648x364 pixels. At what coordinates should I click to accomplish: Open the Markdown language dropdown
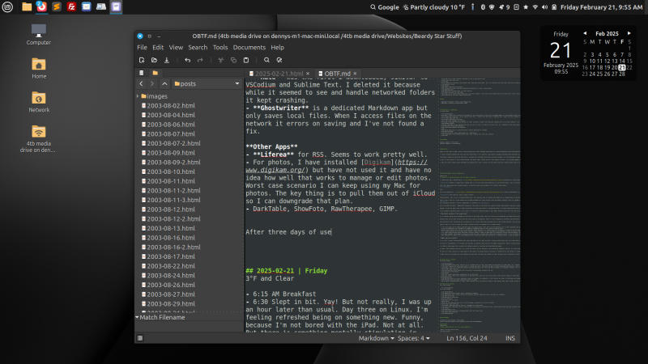click(376, 338)
